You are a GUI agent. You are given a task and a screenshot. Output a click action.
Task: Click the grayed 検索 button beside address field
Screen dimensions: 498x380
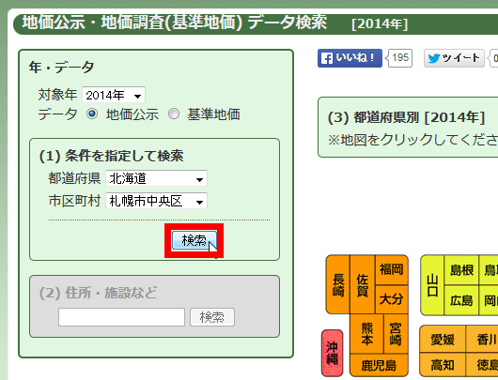[x=212, y=317]
